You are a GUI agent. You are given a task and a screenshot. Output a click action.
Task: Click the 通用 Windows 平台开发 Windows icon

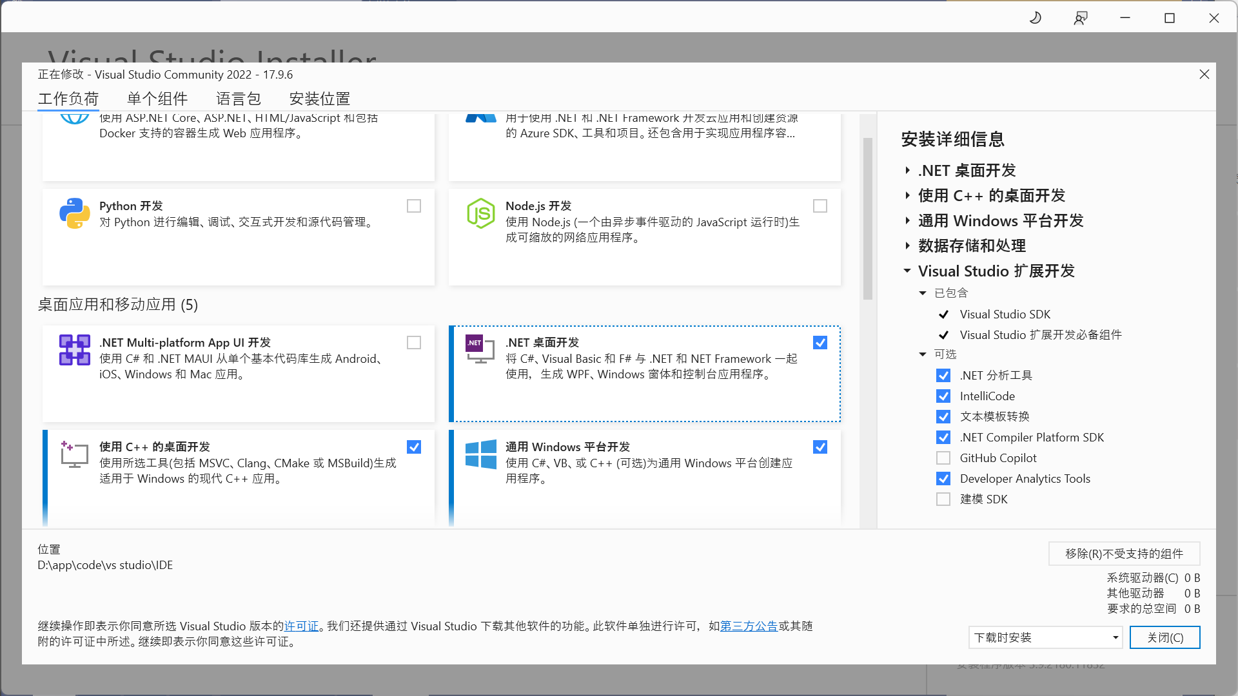pos(480,454)
